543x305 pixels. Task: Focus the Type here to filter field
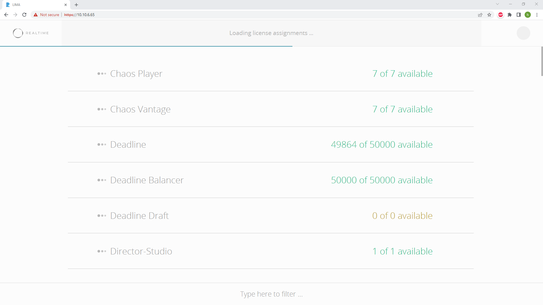point(271,294)
